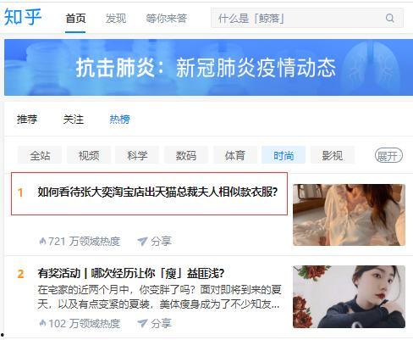Open the 热榜 hot list tab

coord(119,119)
